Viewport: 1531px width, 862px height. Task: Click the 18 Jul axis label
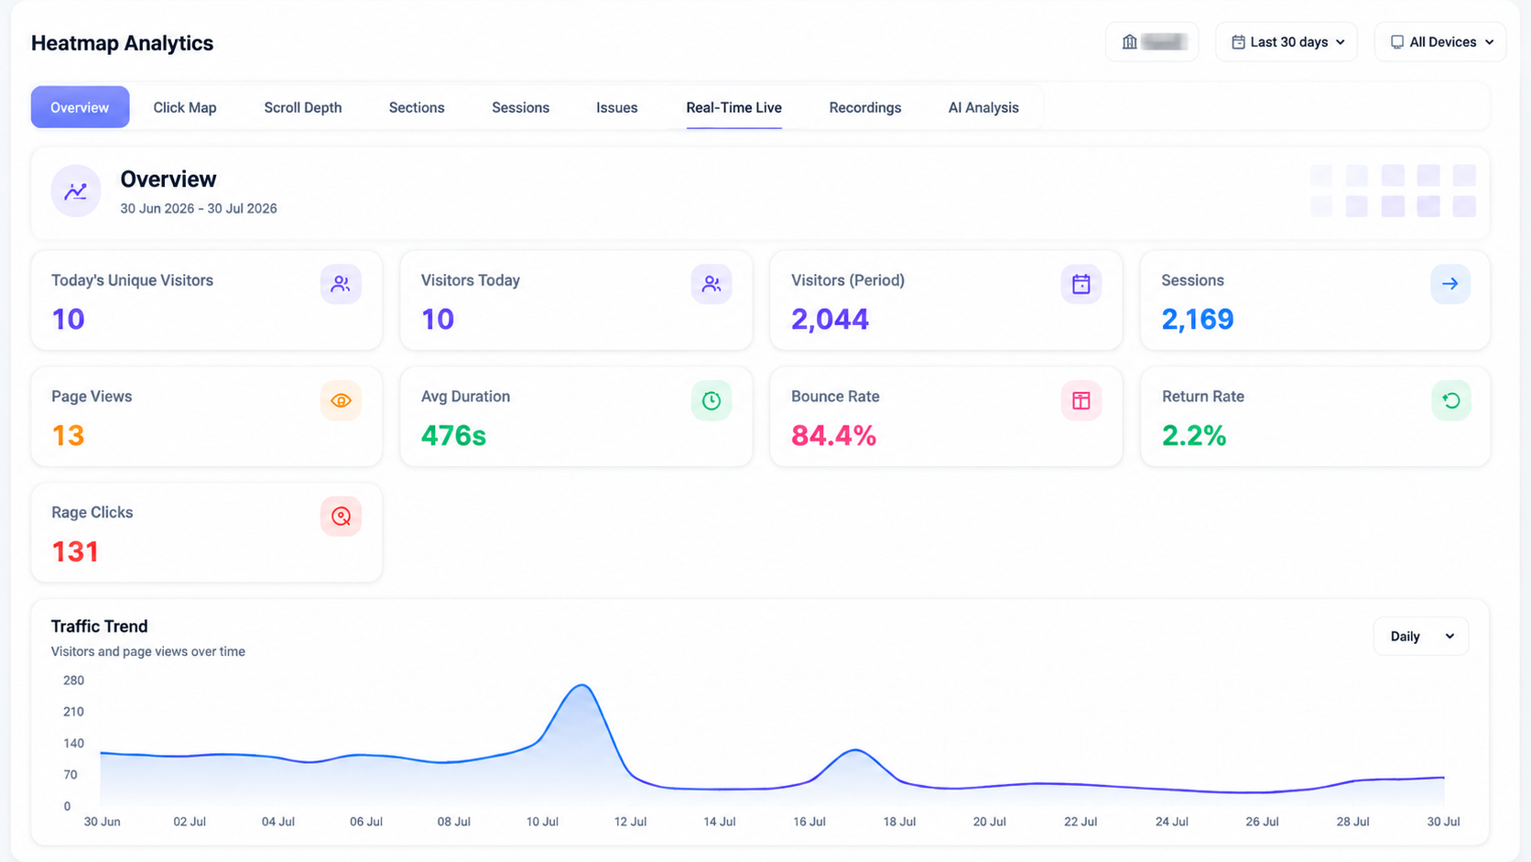[x=900, y=822]
